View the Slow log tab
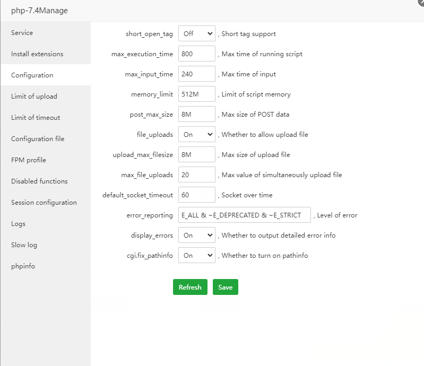 (24, 245)
